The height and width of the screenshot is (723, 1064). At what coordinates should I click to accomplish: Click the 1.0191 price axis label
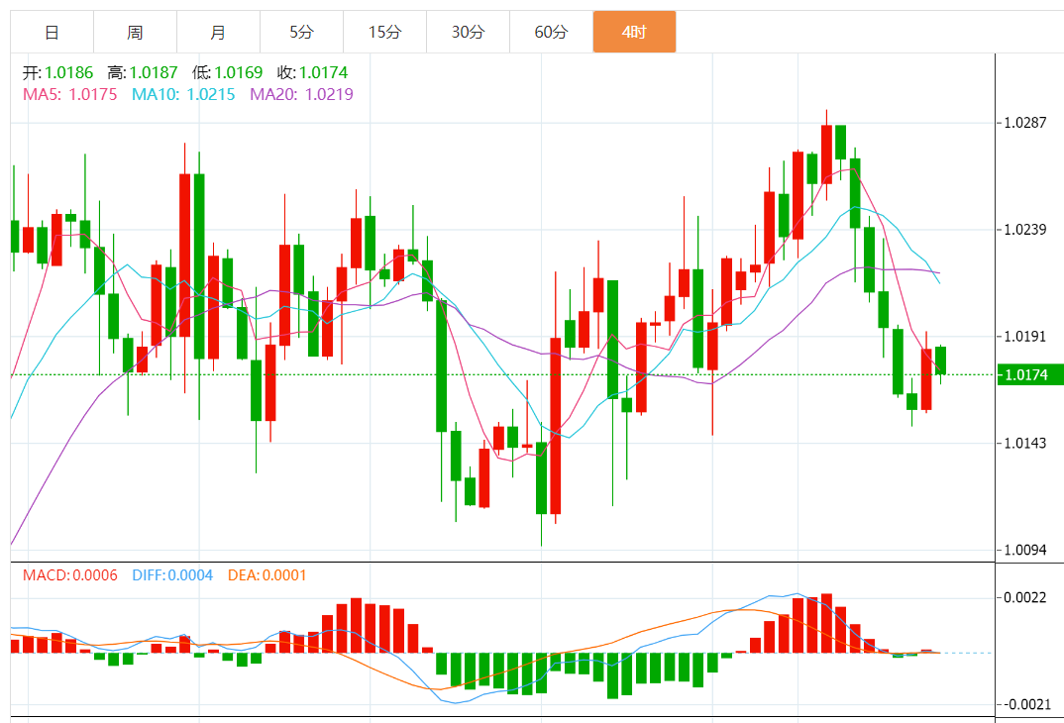pyautogui.click(x=1024, y=337)
